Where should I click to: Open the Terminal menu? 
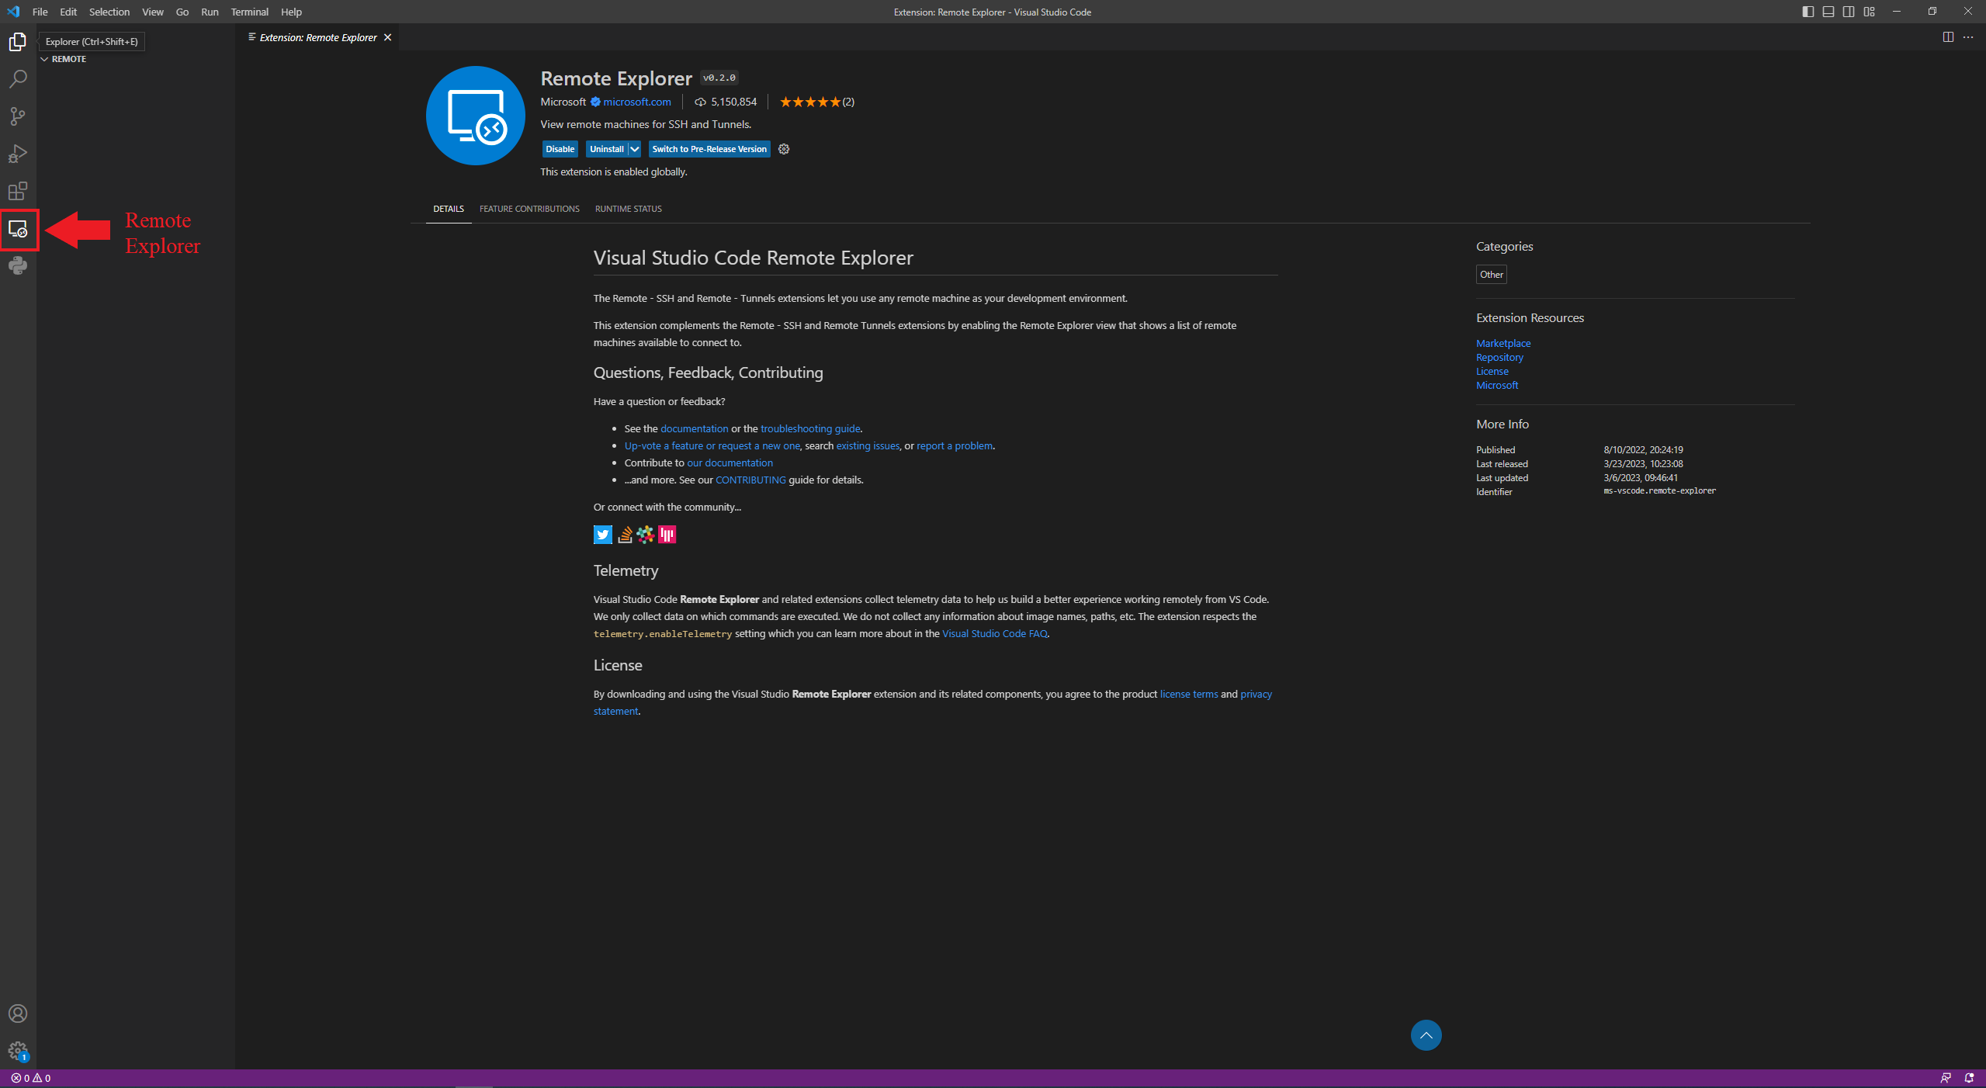(x=249, y=12)
